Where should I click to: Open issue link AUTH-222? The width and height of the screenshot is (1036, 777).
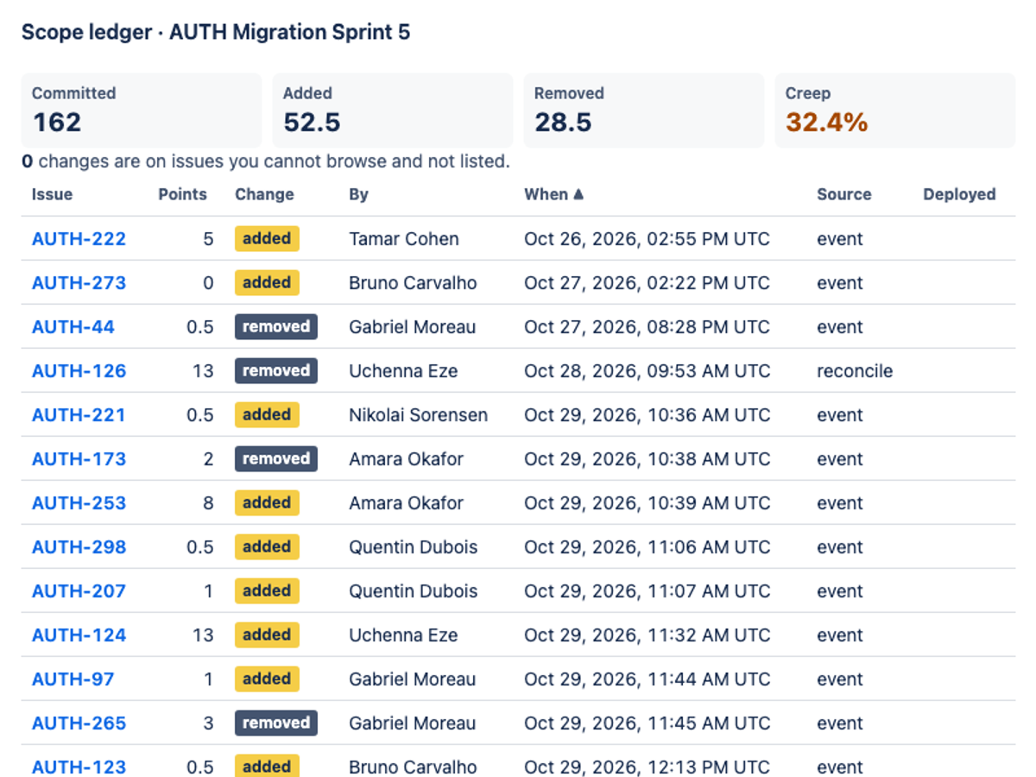[x=79, y=239]
